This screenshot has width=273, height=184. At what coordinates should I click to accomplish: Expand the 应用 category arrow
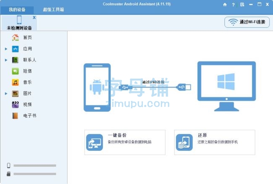click(x=6, y=49)
